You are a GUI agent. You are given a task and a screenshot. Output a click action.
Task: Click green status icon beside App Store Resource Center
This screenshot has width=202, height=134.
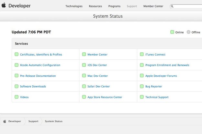coord(84,97)
